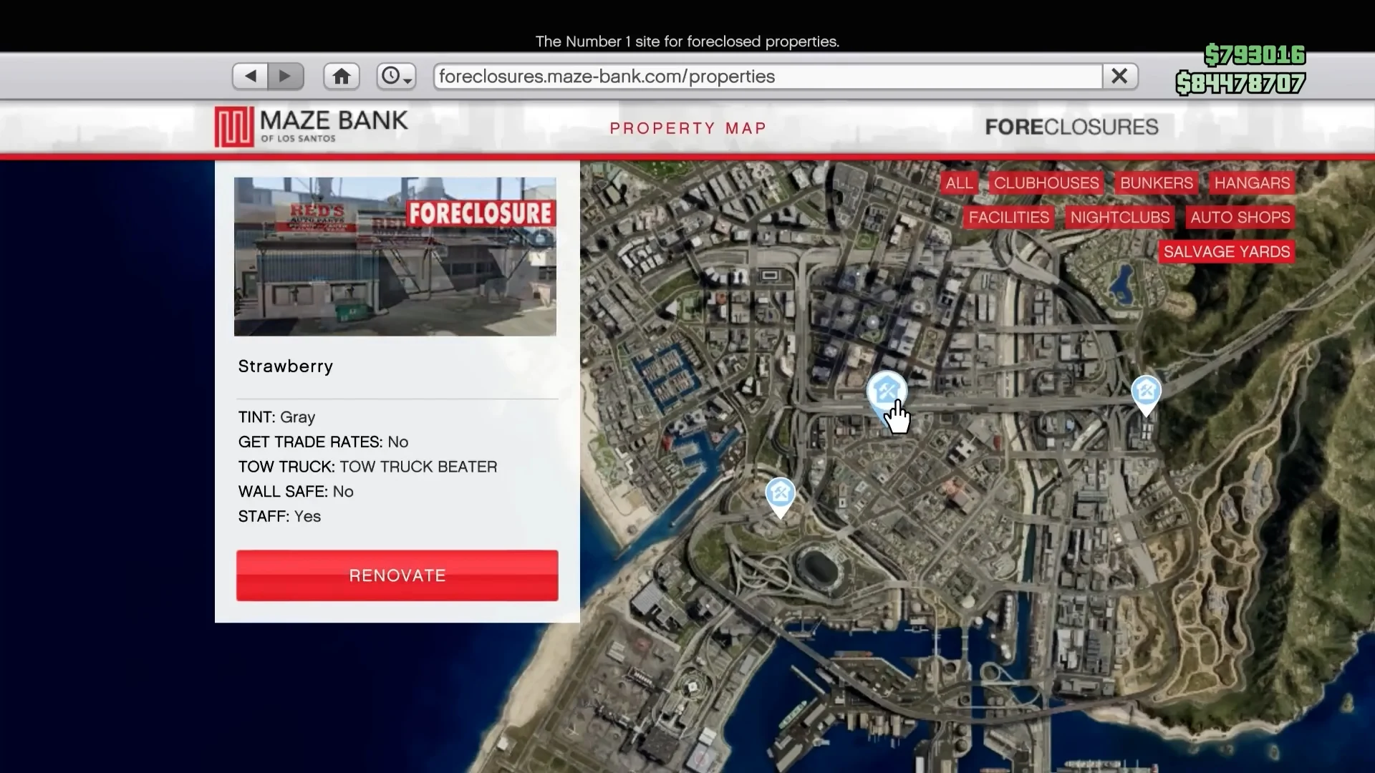Close the browser with the X button
Viewport: 1375px width, 773px height.
[x=1119, y=76]
